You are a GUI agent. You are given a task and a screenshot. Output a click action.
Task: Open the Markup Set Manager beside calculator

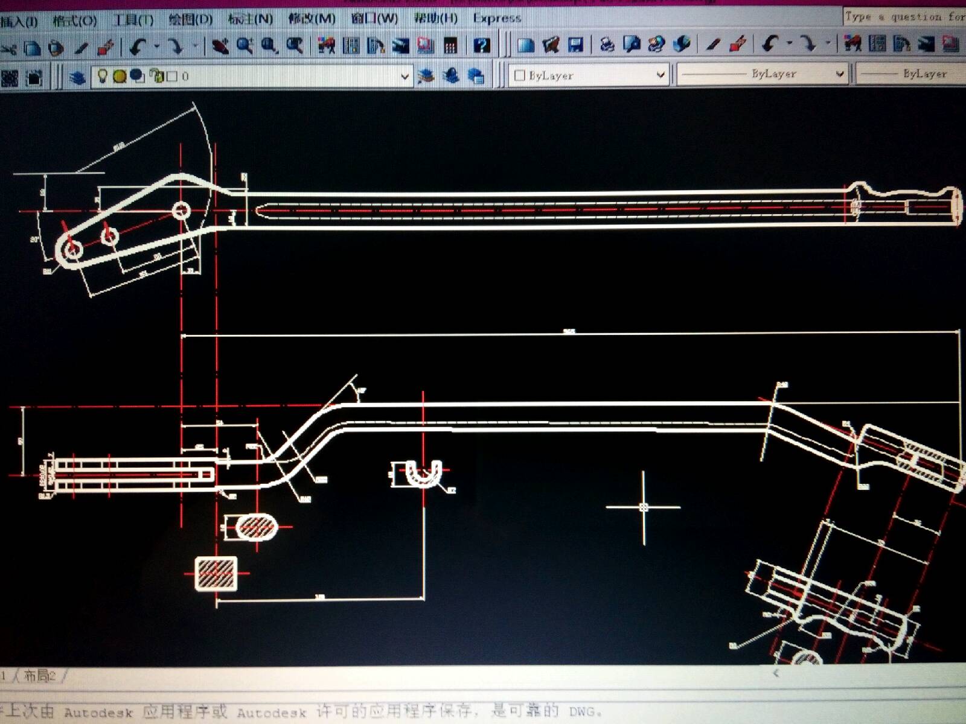tap(426, 46)
